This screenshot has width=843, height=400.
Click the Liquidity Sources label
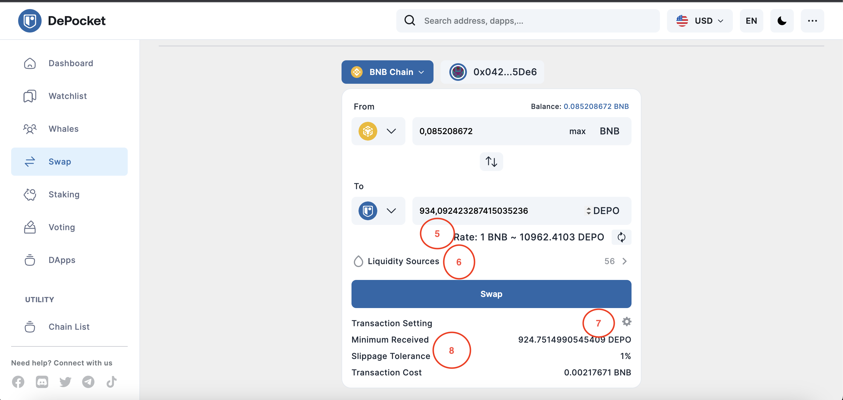coord(403,261)
